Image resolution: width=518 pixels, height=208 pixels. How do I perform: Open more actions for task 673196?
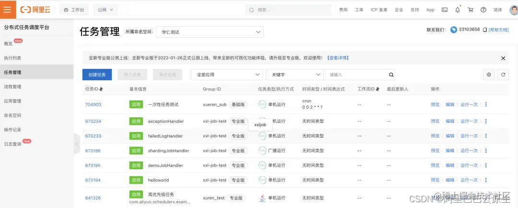tap(485, 151)
